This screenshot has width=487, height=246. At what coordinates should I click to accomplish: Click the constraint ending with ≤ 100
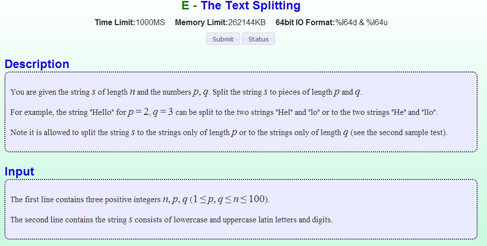click(x=229, y=199)
